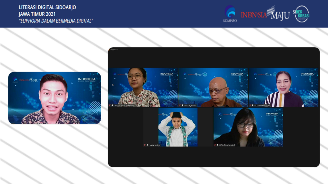Click the Recording indicator in the meeting window
Image resolution: width=328 pixels, height=184 pixels.
(x=114, y=50)
